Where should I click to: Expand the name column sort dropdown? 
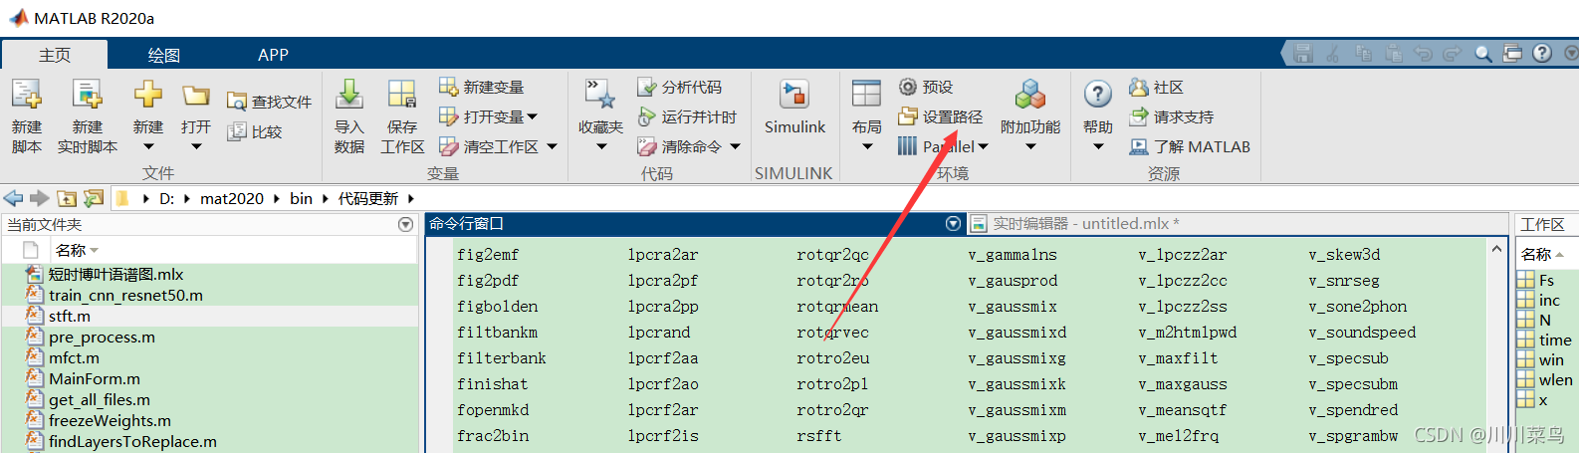(x=95, y=251)
